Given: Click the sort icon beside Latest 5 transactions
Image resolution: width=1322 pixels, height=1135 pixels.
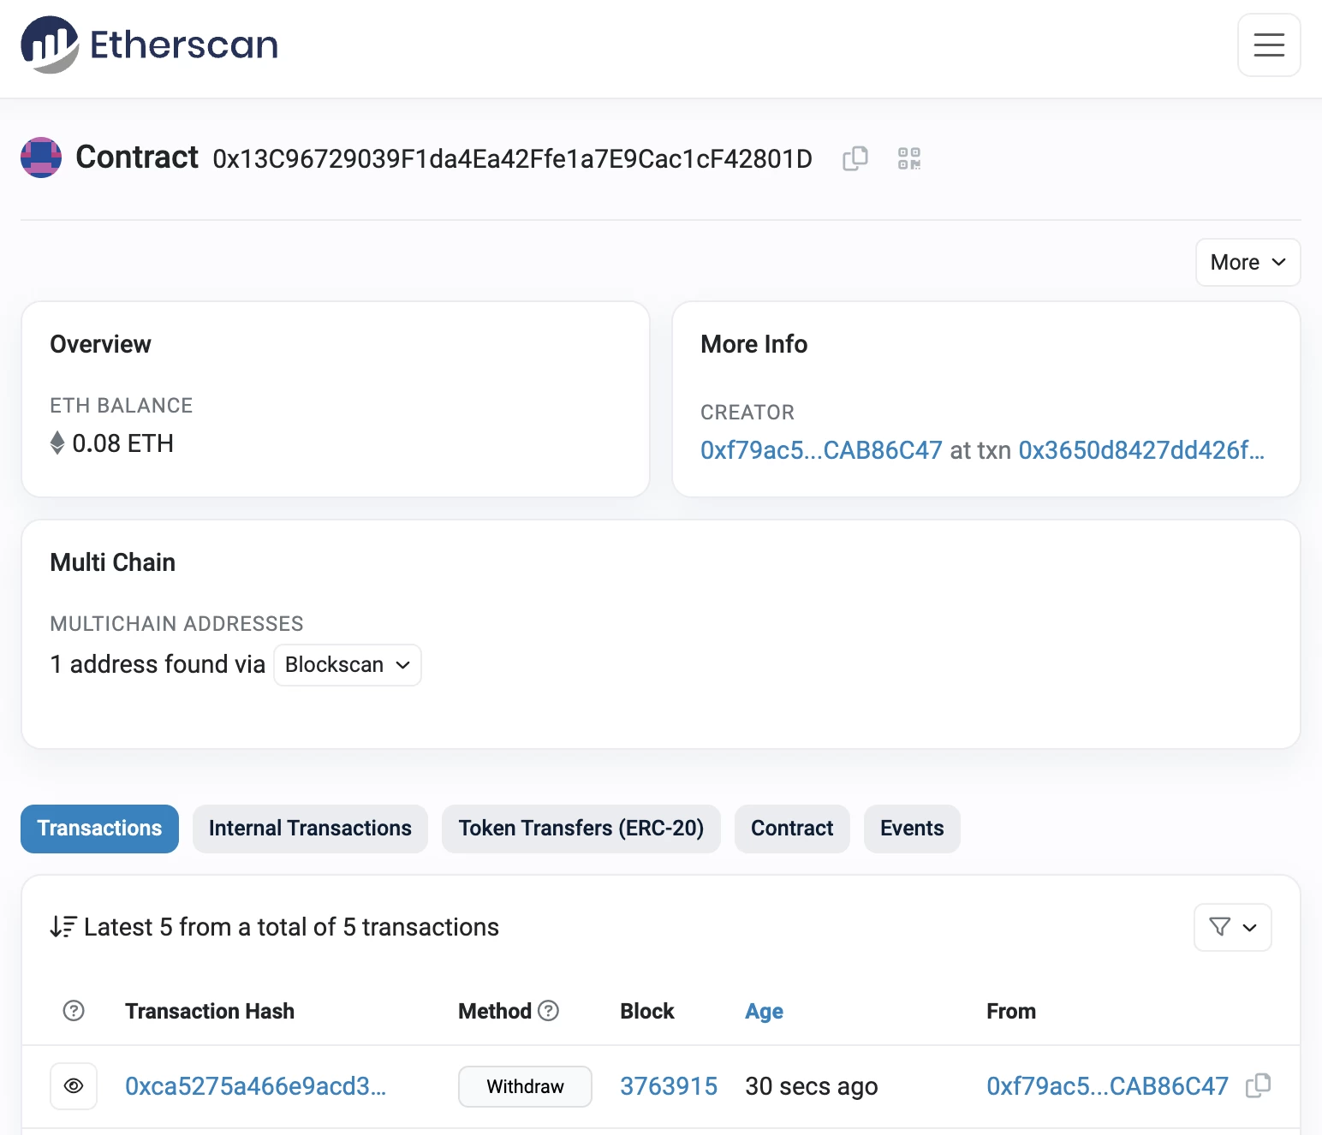Looking at the screenshot, I should pos(63,927).
